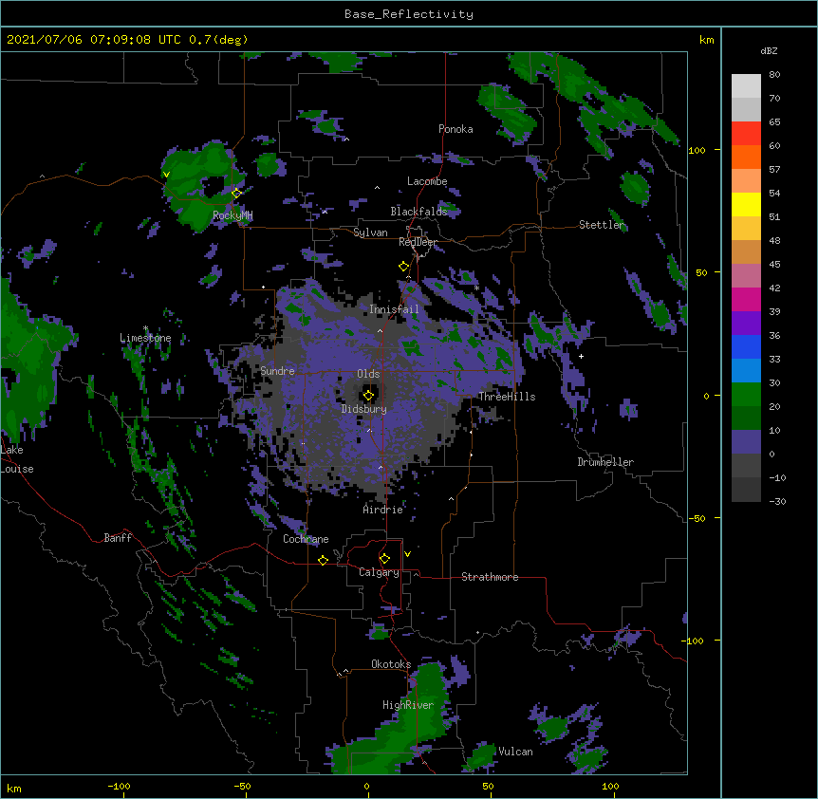This screenshot has width=818, height=799.
Task: Click the 50 tick on the bottom axis
Action: coord(488,786)
